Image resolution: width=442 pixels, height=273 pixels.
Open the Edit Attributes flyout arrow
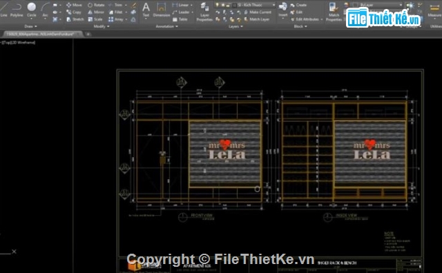tap(322, 19)
